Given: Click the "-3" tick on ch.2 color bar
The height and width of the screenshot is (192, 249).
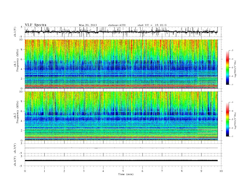Looking at the screenshot, I should (x=232, y=102).
